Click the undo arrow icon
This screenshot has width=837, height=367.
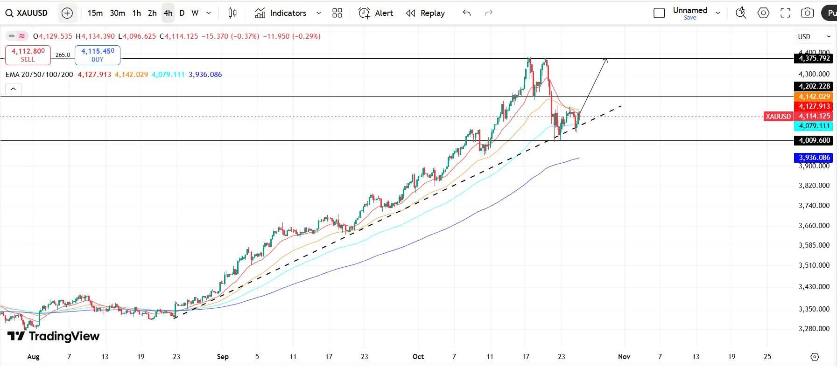tap(466, 13)
